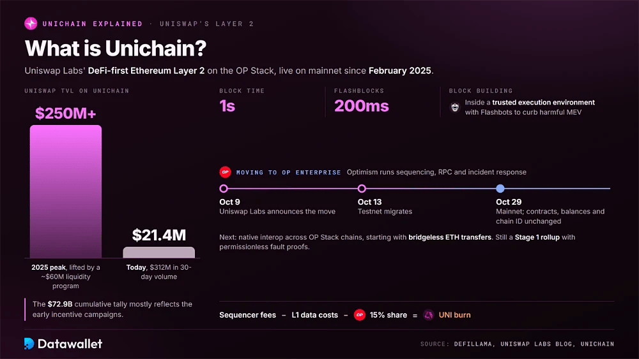Select the filled Oct 29 timeline marker
This screenshot has height=359, width=639.
[500, 189]
